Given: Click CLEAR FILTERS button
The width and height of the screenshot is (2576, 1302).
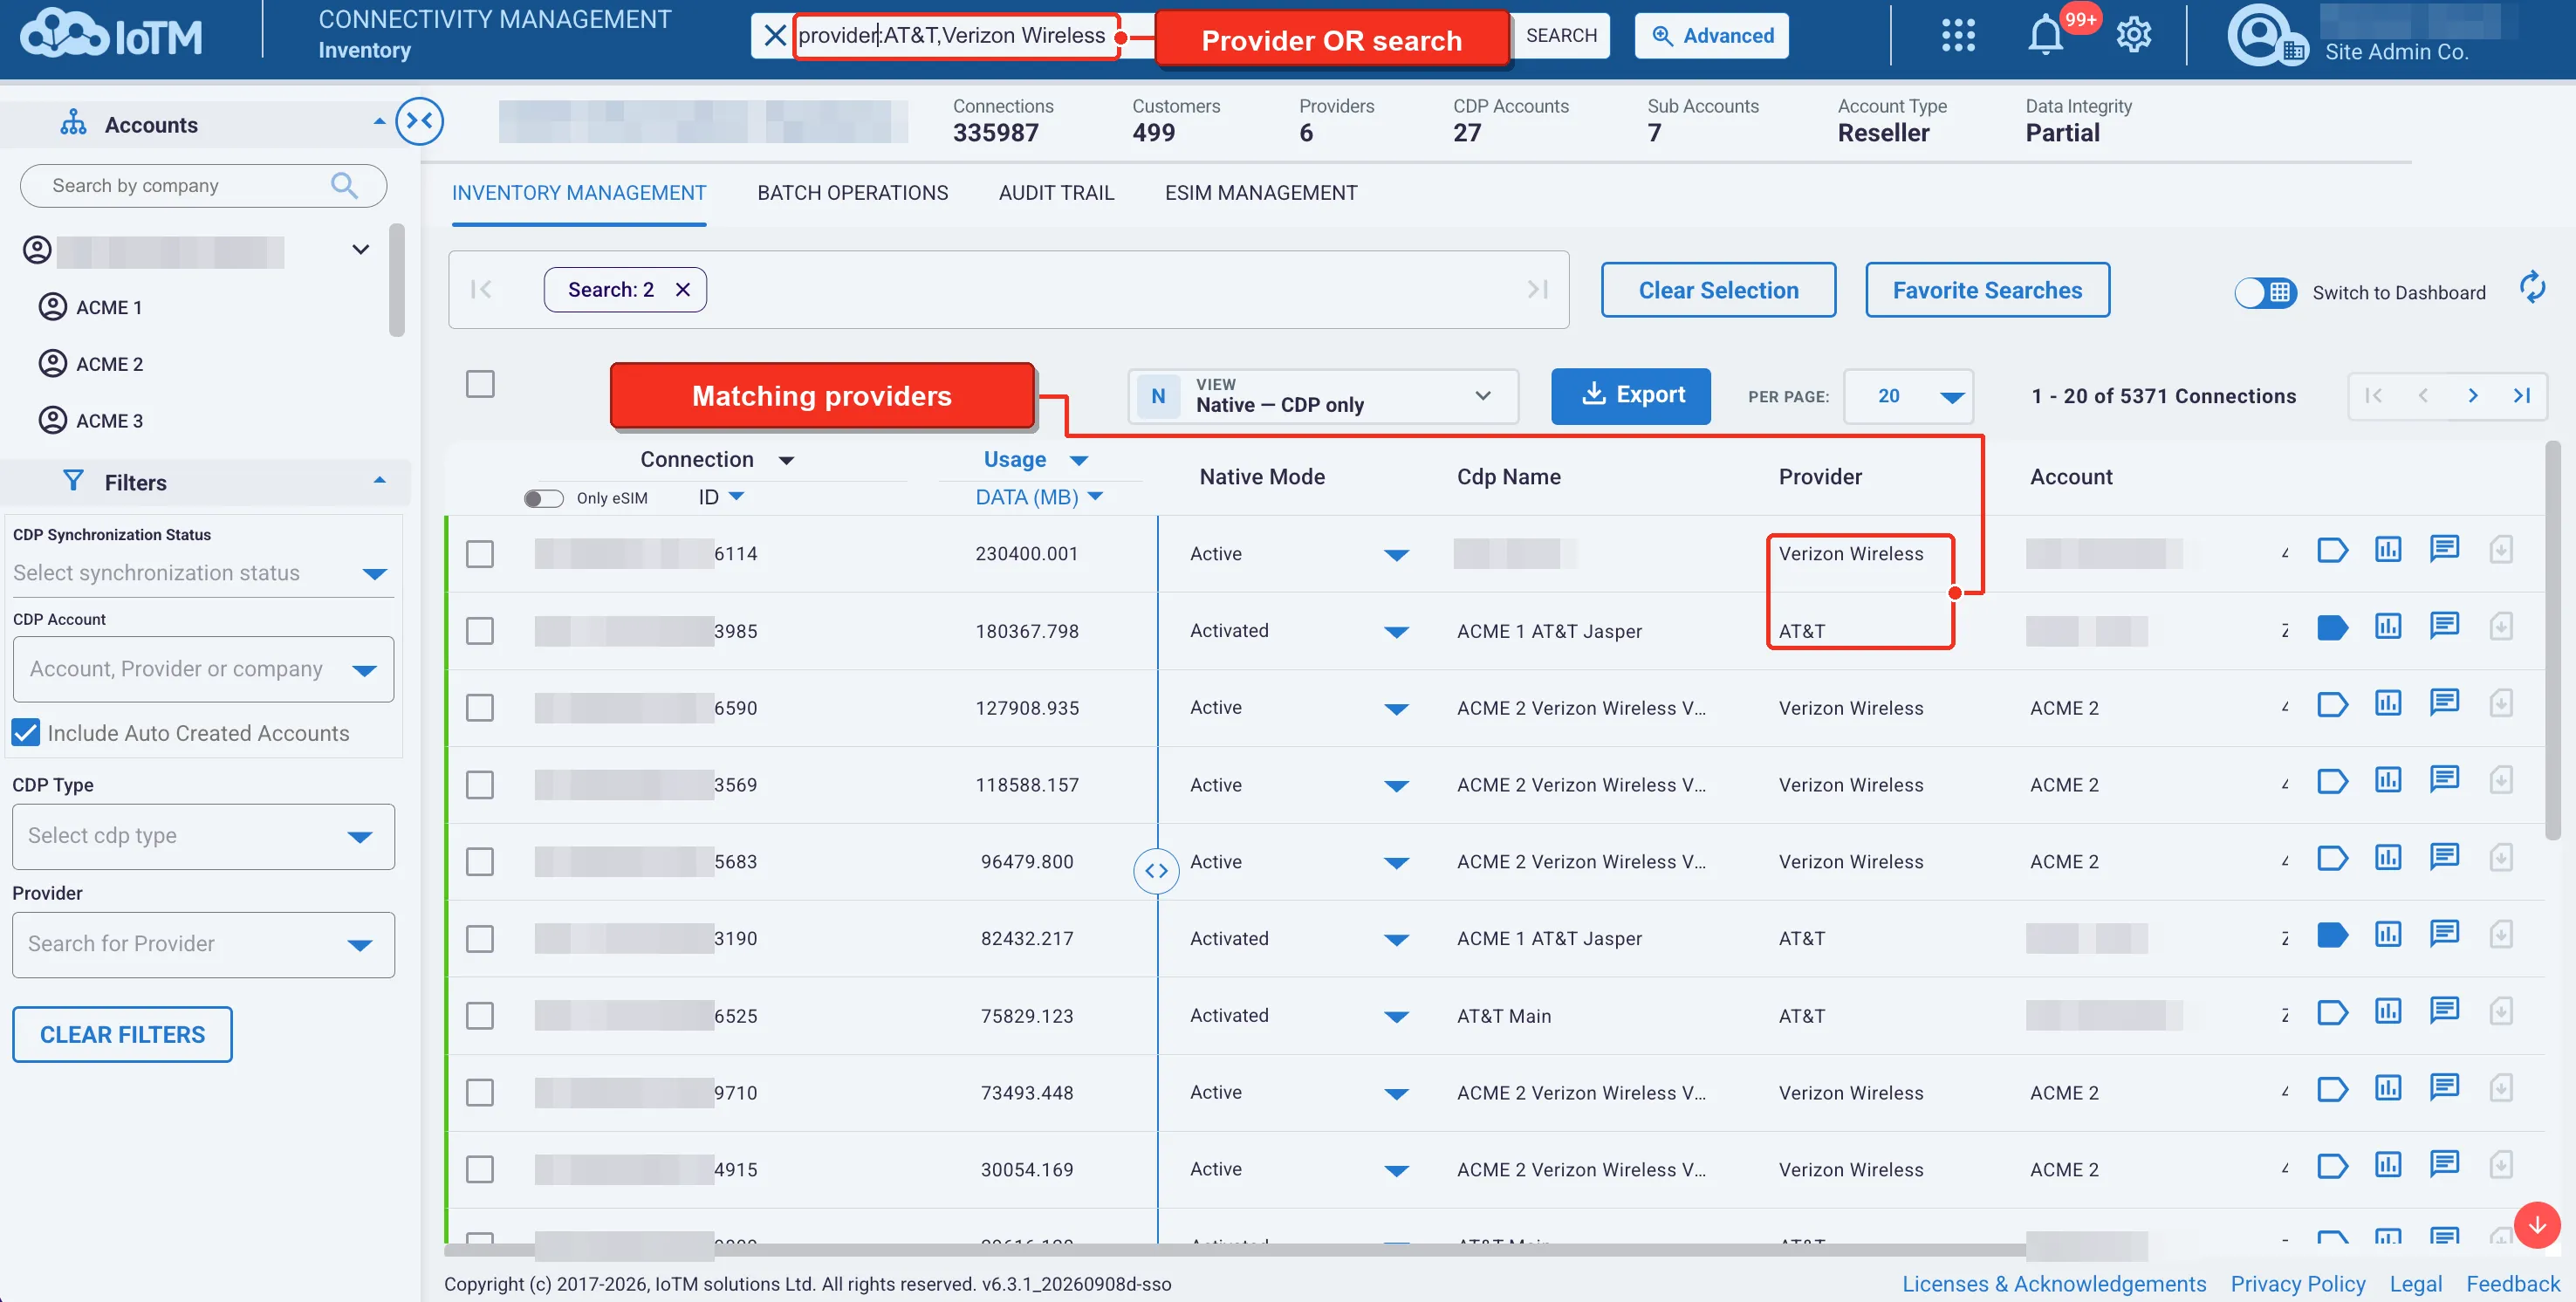Looking at the screenshot, I should [x=122, y=1034].
